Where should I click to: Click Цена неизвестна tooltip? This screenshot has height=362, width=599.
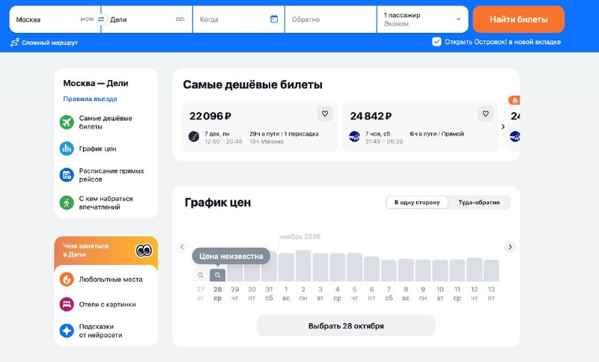pos(231,256)
